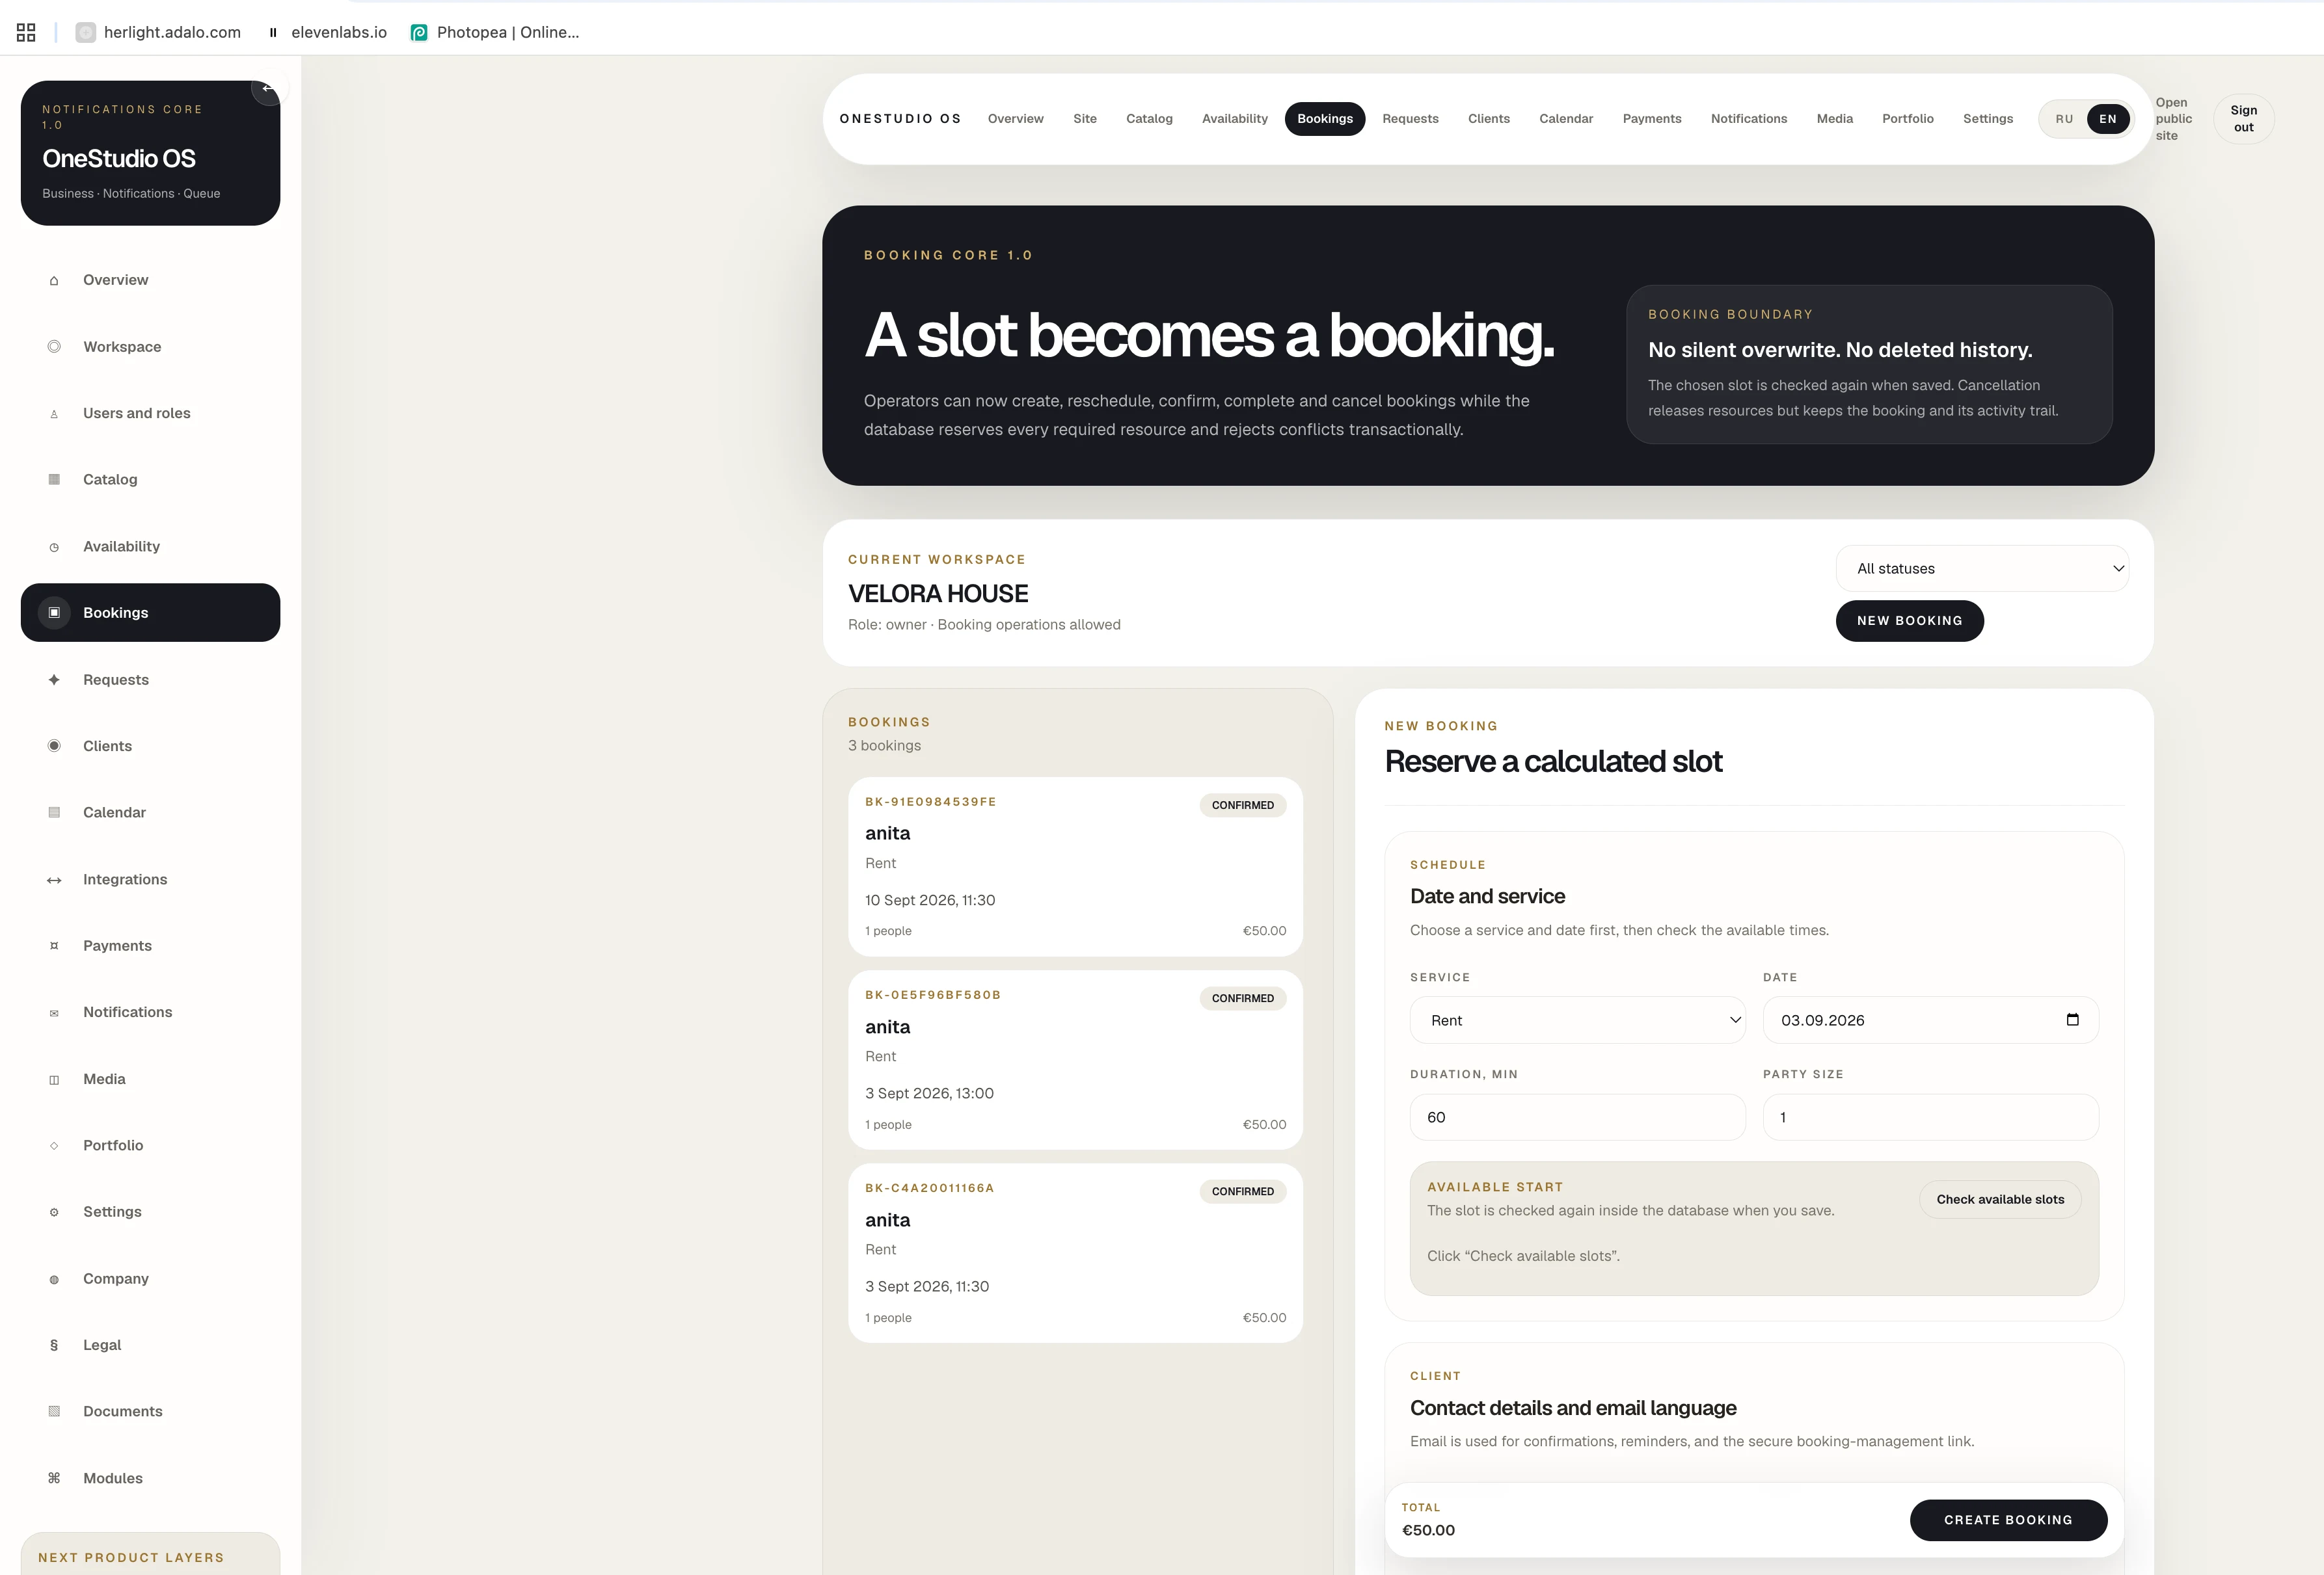Click the NEW BOOKING button

[x=1909, y=620]
